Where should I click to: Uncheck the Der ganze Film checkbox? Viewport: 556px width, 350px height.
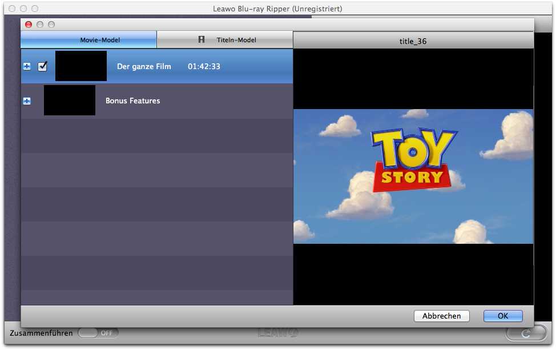point(42,66)
